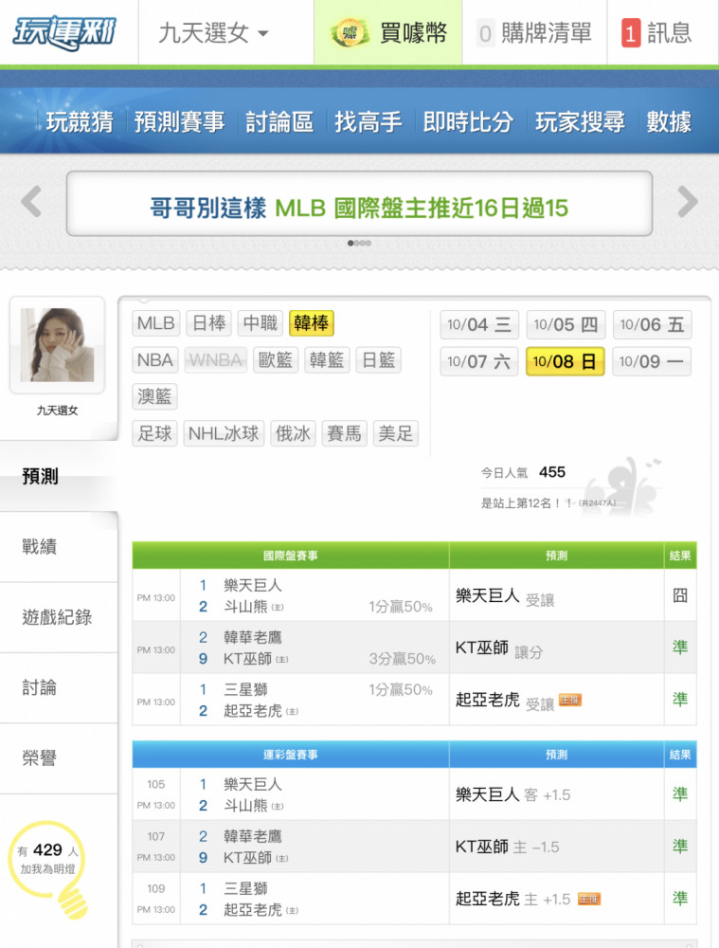This screenshot has height=948, width=719.
Task: Show previous banner with left arrow
Action: point(31,201)
